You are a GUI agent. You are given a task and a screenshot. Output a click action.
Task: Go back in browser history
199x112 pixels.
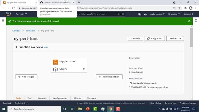coord(3,8)
